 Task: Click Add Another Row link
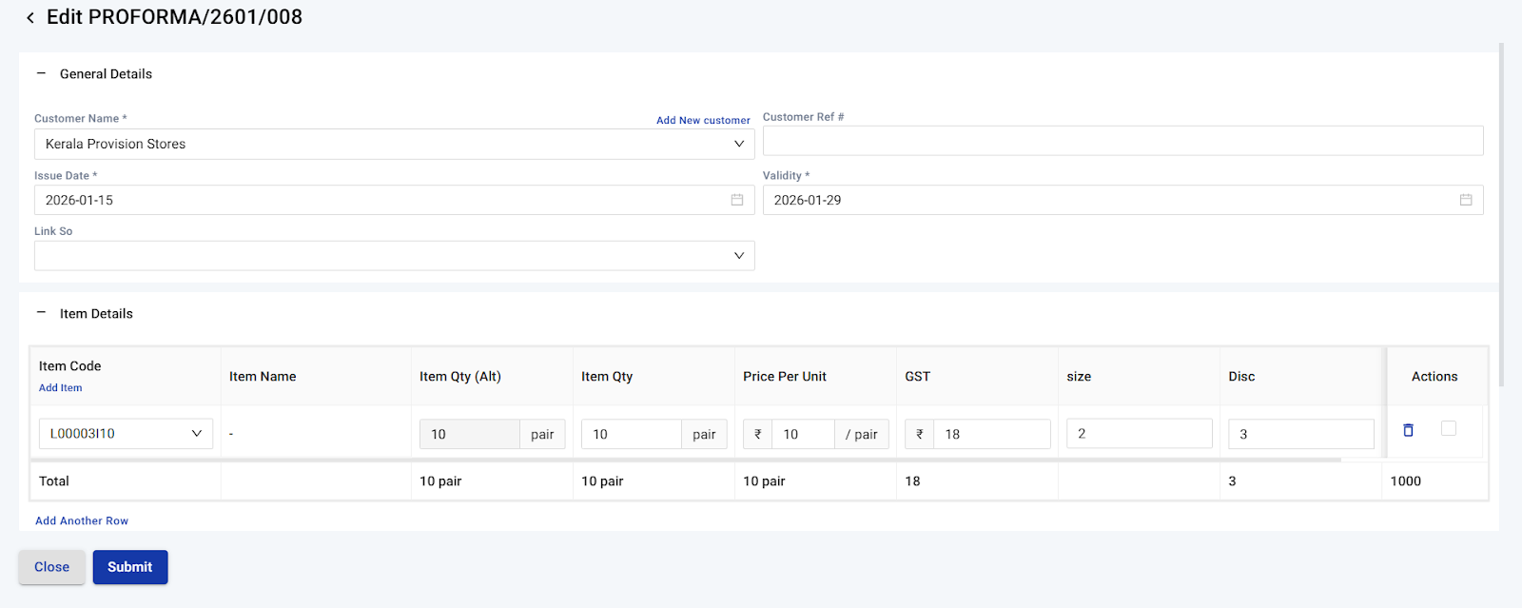pos(82,520)
